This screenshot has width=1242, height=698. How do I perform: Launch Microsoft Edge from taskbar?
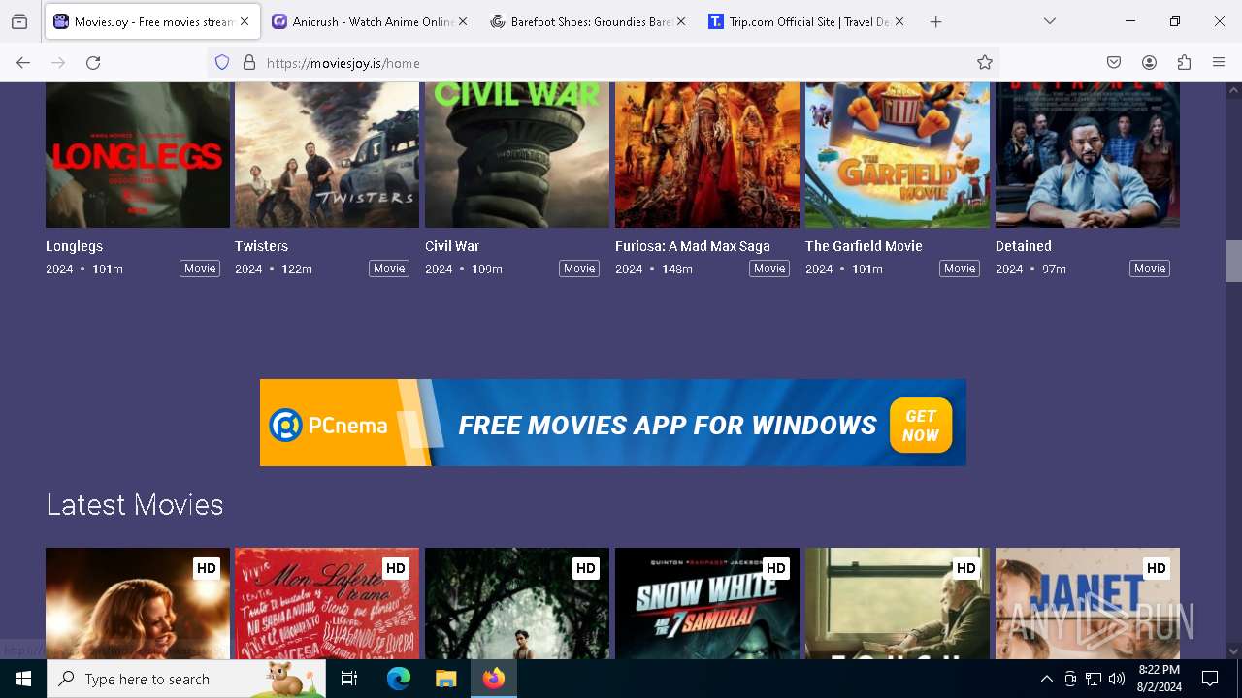point(399,679)
